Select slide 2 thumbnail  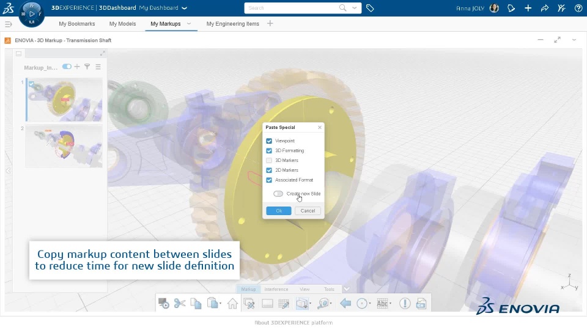64,146
